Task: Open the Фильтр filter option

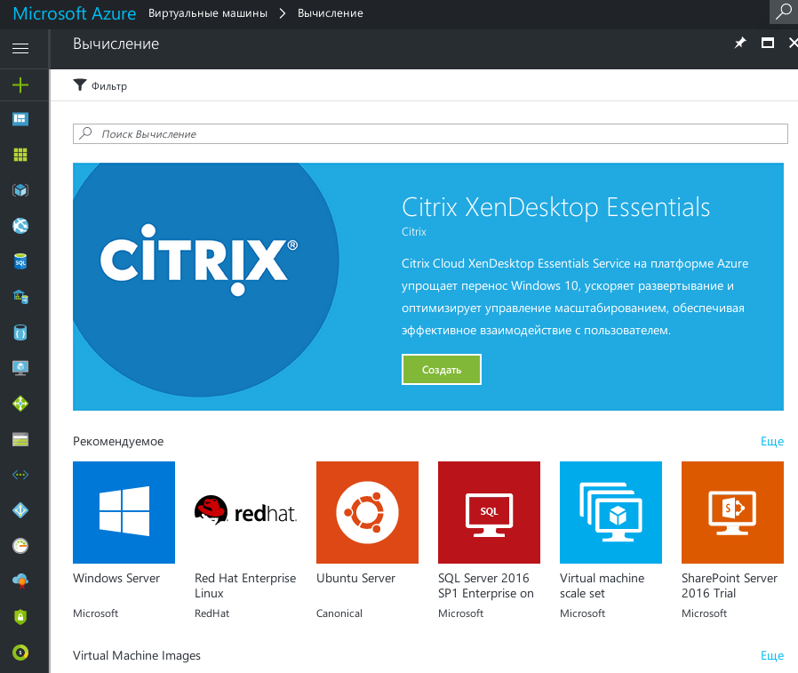Action: [100, 85]
